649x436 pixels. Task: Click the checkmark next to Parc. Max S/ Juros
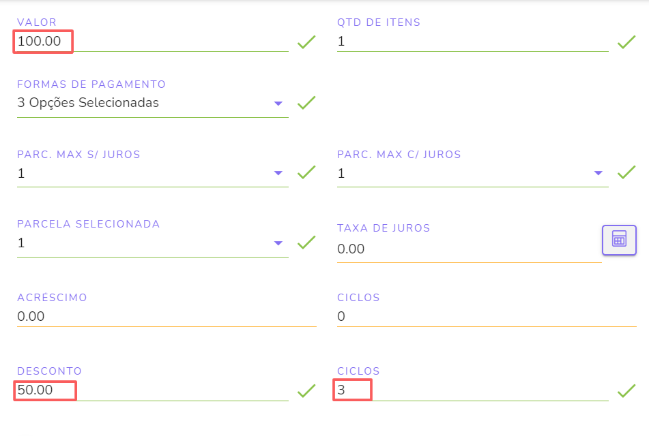click(306, 172)
